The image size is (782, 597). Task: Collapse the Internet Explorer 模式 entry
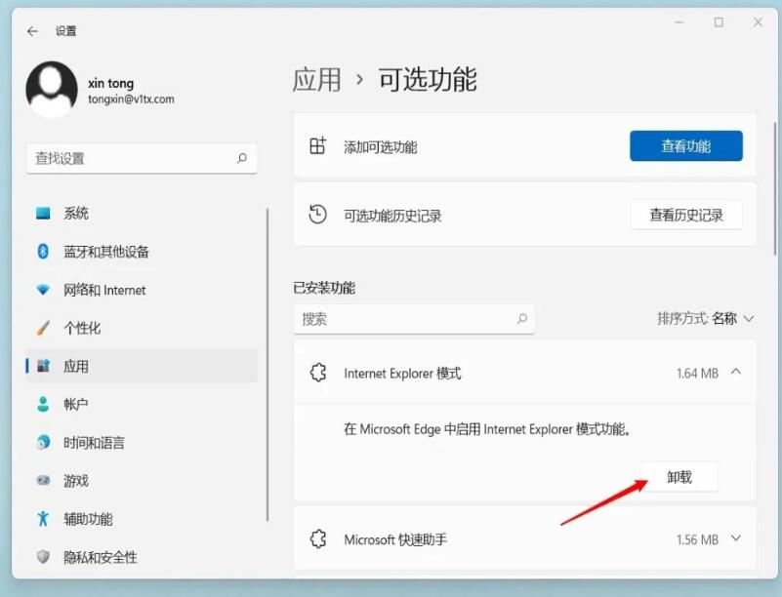(735, 372)
